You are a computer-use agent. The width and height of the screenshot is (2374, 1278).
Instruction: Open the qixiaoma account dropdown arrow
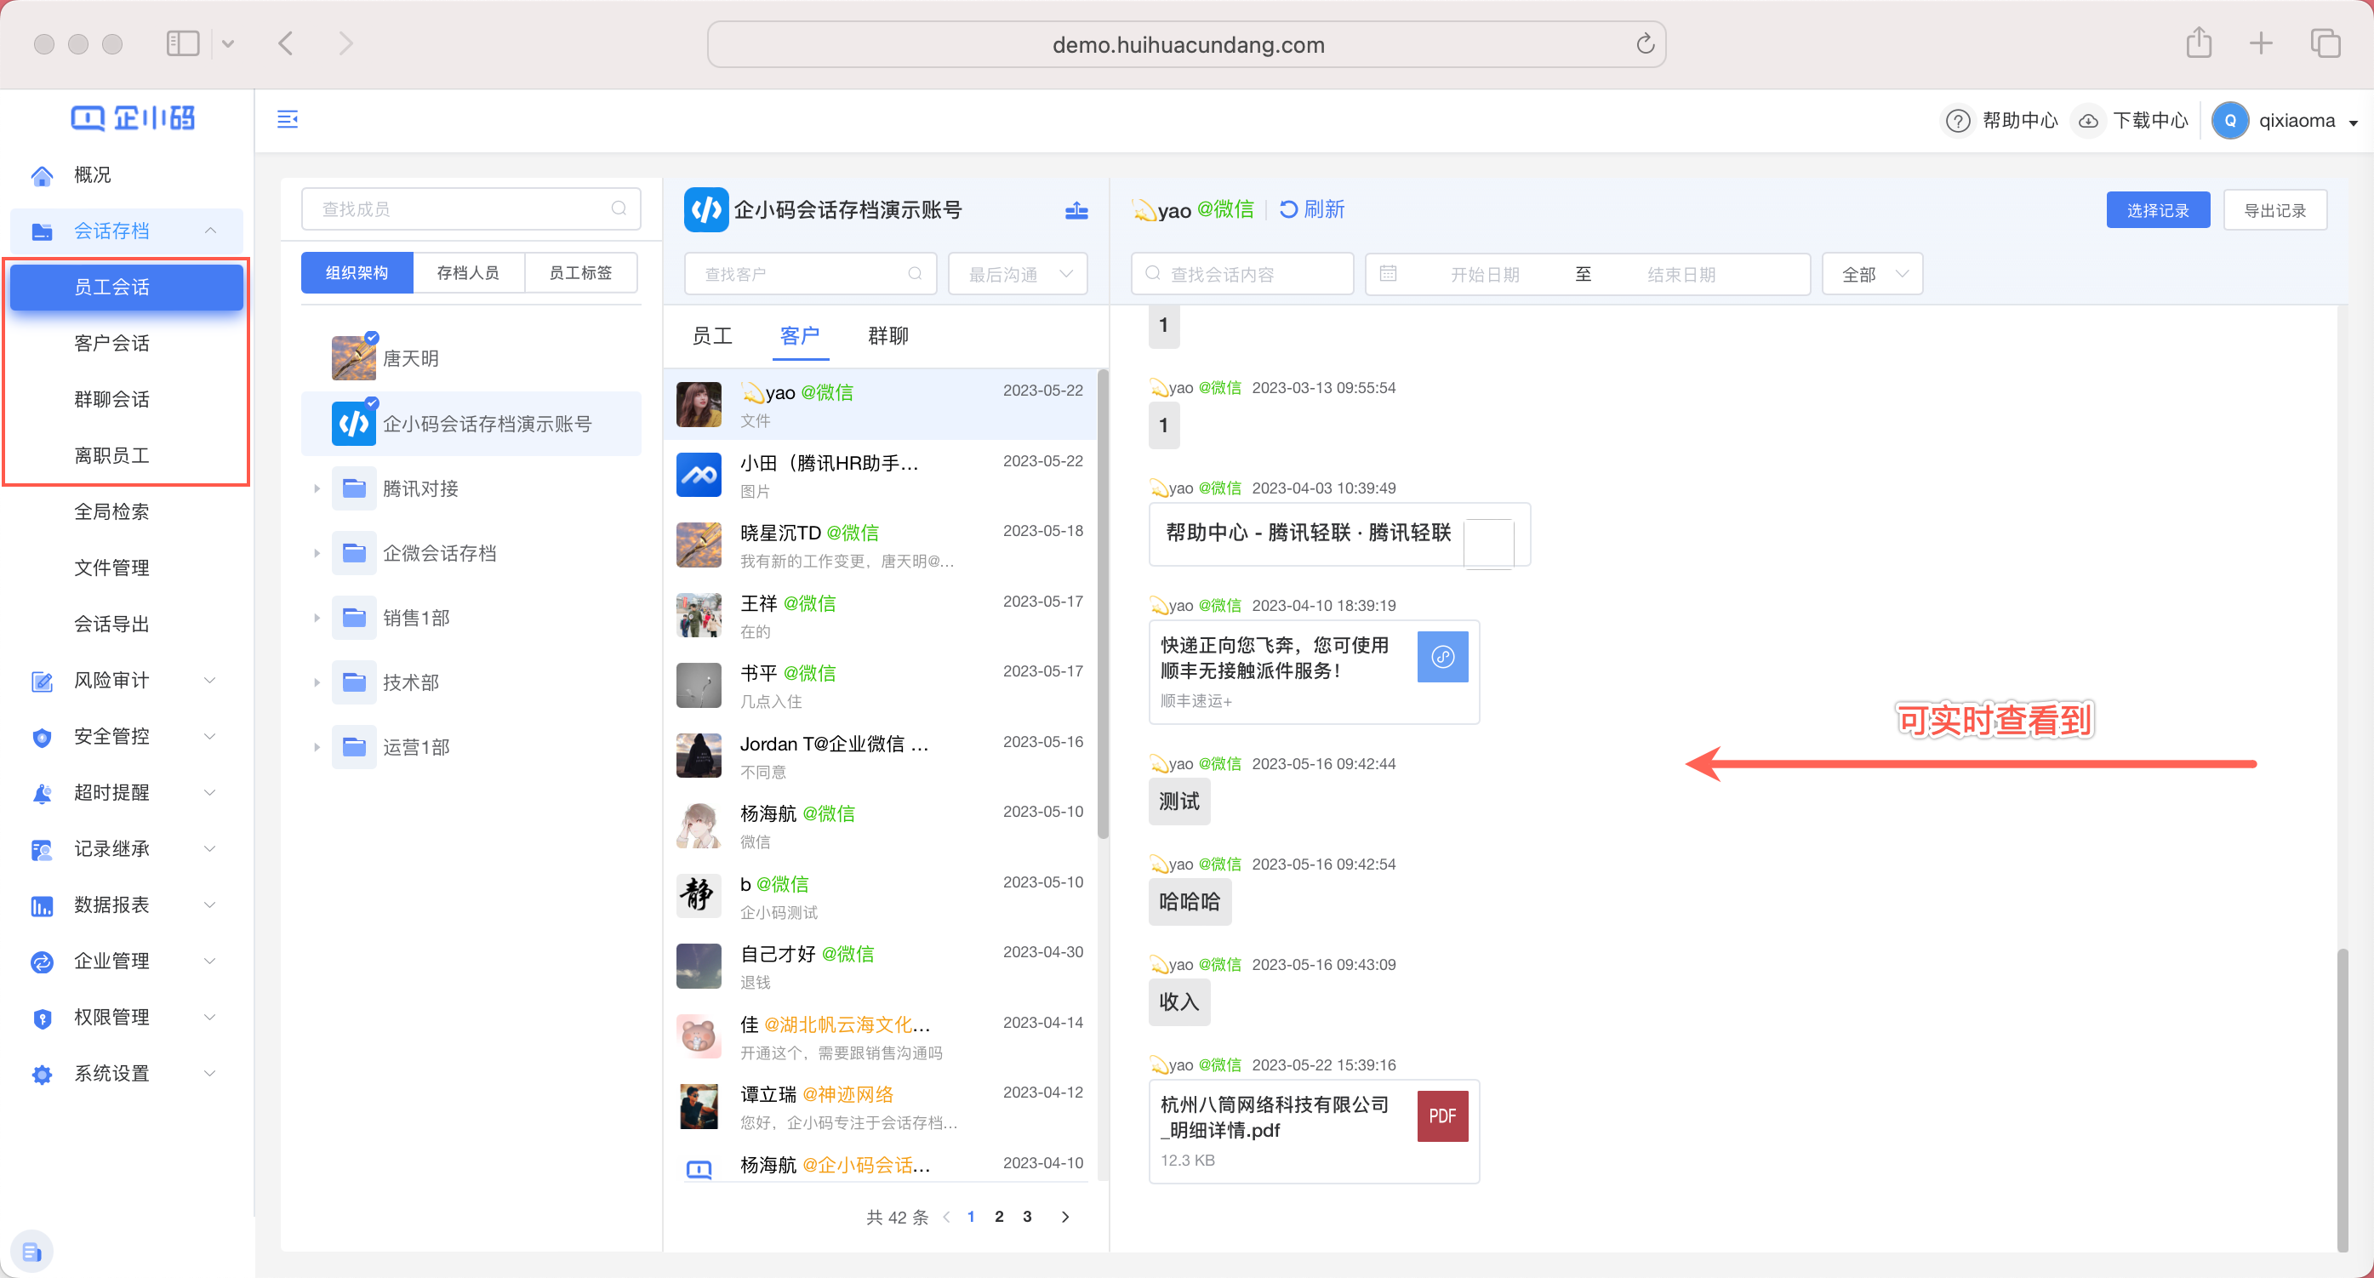point(2353,123)
